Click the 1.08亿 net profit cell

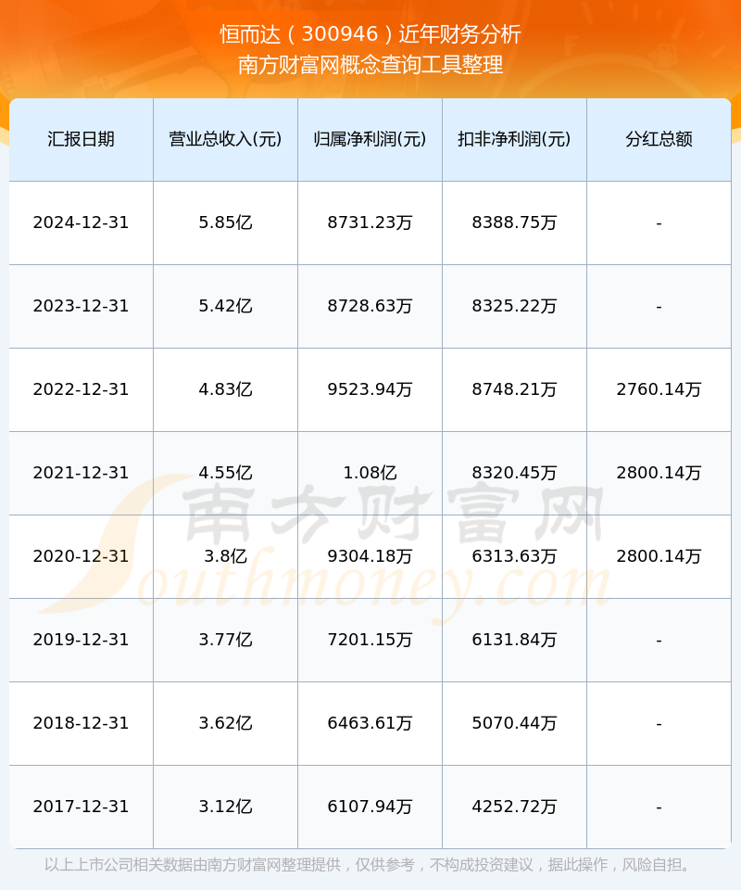click(370, 473)
